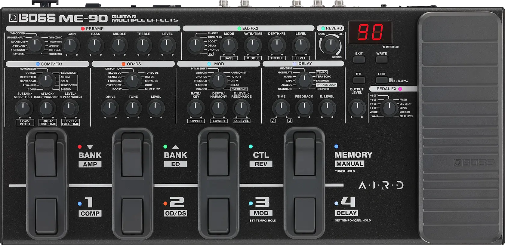Click the quarter note icon under TIME
Viewport: 505px width, 245px height.
coord(290,121)
